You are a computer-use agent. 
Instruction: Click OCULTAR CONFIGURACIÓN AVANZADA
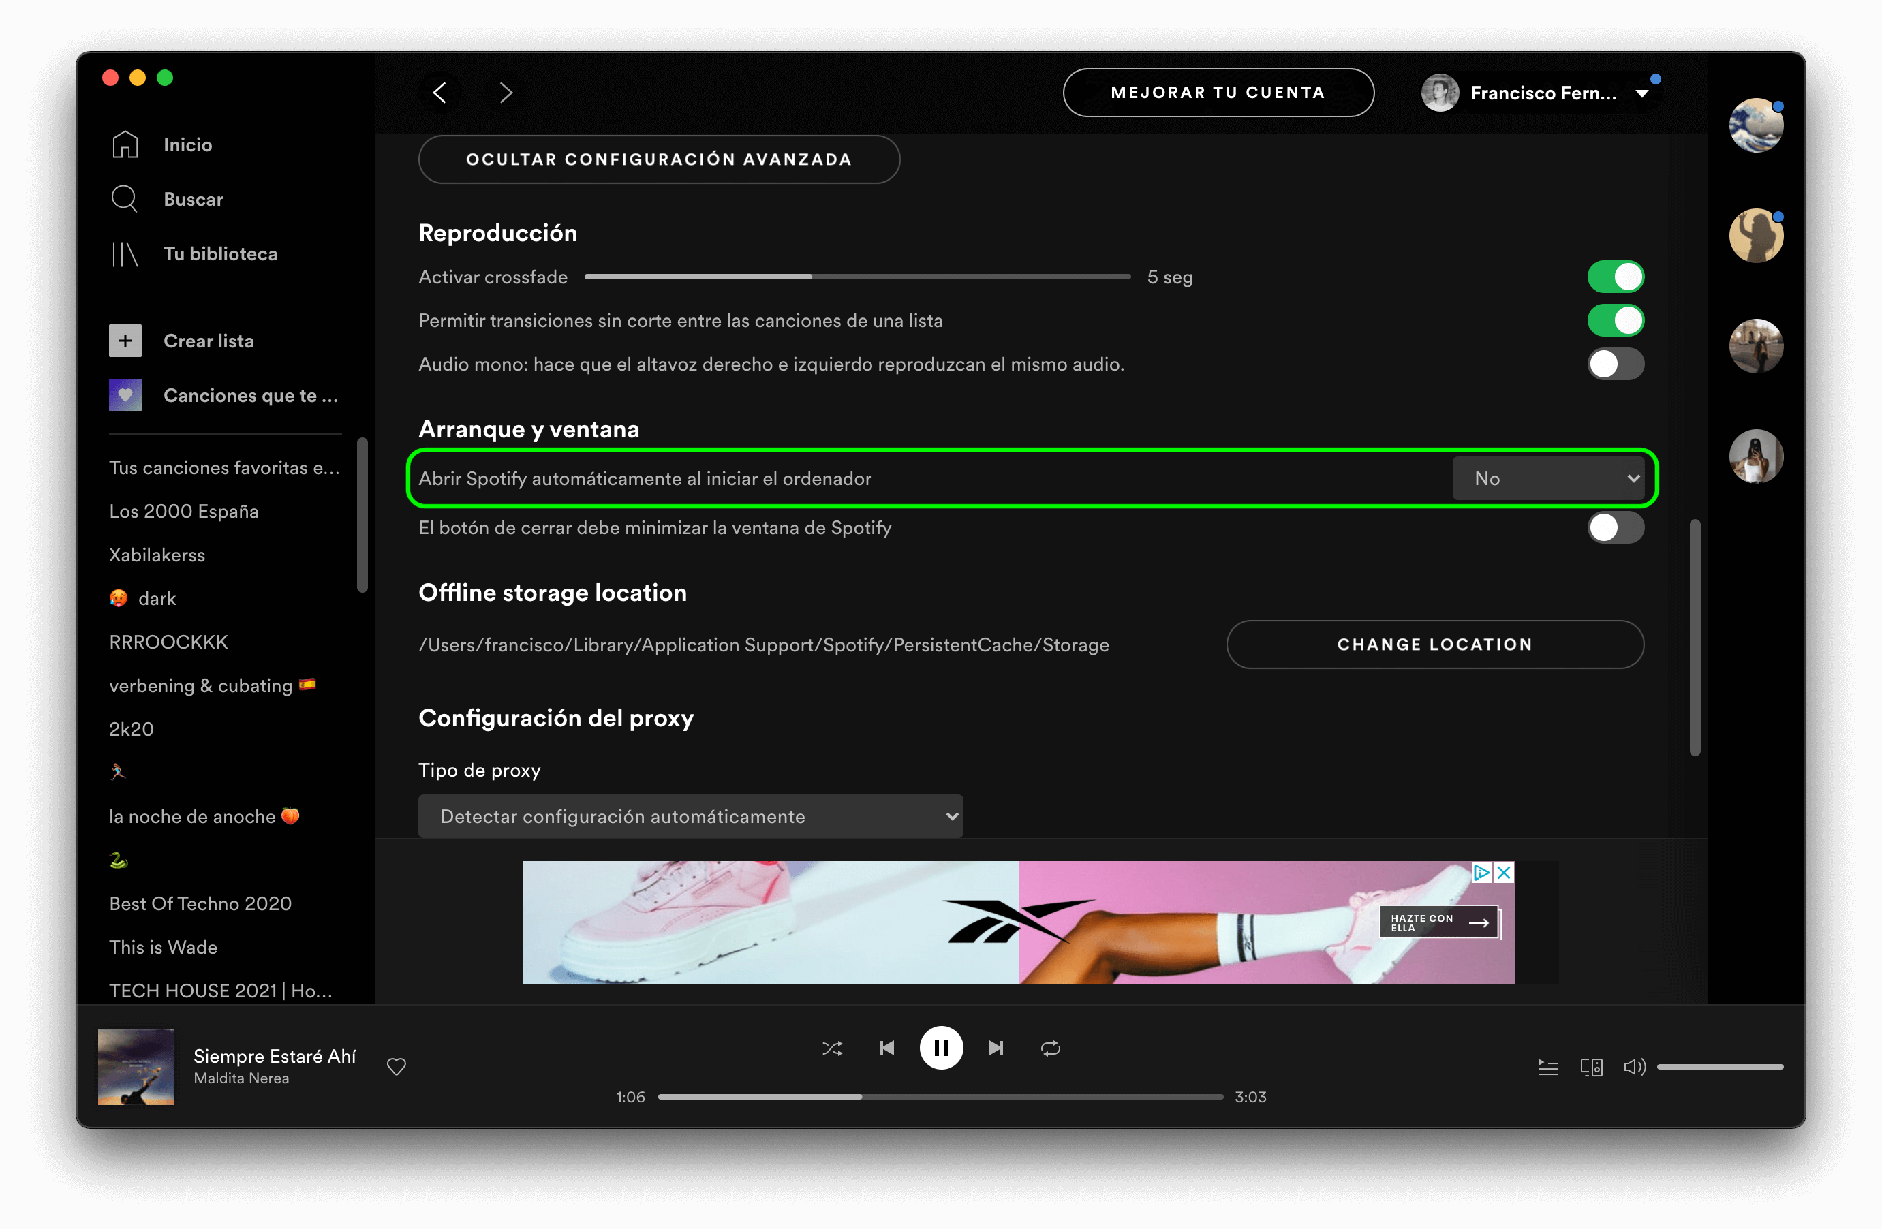click(x=659, y=159)
